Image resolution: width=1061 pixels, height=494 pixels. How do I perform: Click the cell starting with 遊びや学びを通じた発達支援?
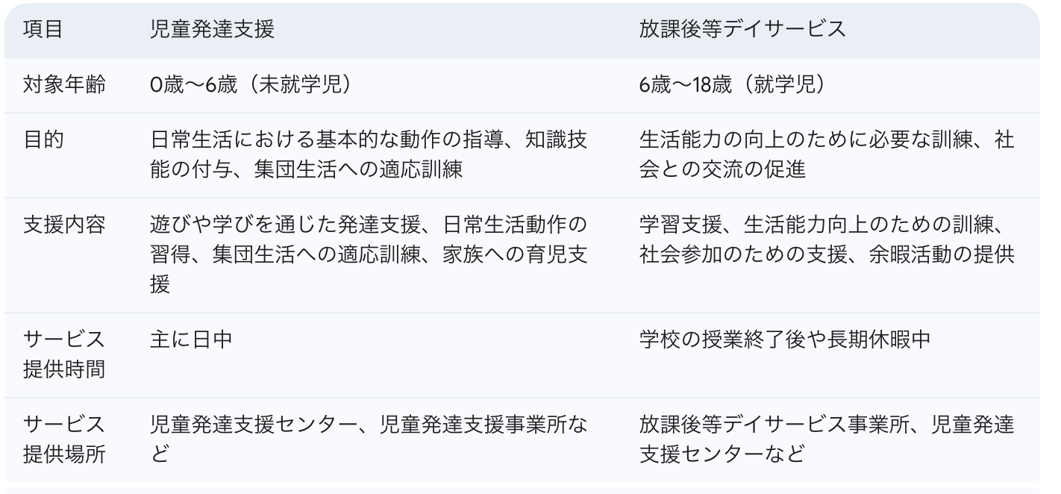[x=369, y=254]
